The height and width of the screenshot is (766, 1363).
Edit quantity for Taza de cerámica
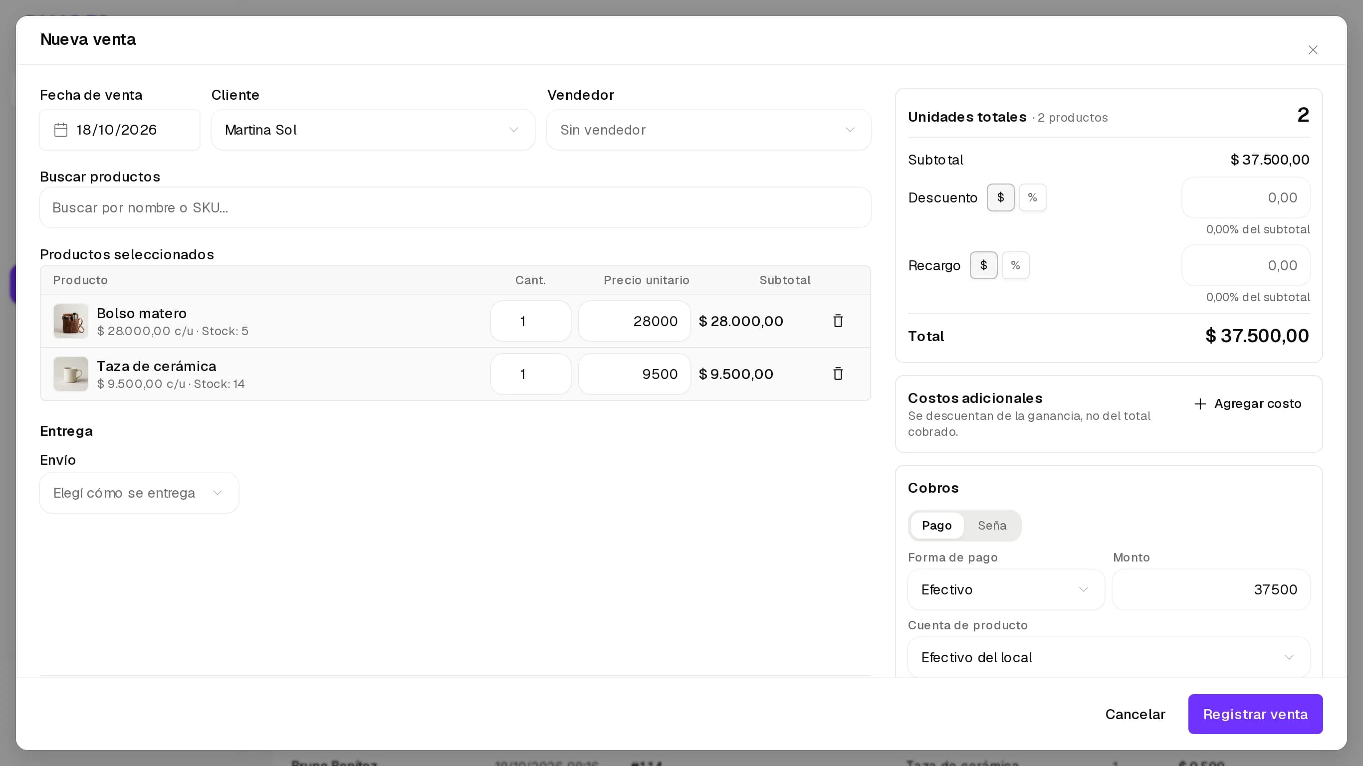[x=530, y=374]
